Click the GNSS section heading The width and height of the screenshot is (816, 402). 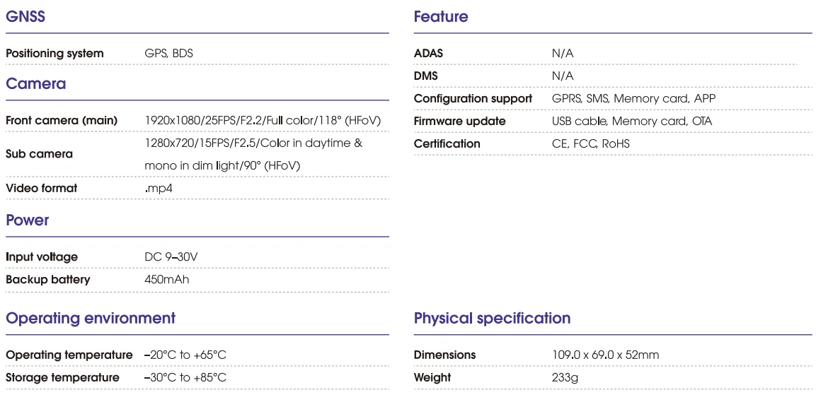point(25,16)
